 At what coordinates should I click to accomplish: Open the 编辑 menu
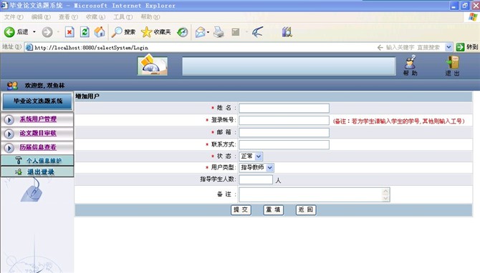point(41,17)
